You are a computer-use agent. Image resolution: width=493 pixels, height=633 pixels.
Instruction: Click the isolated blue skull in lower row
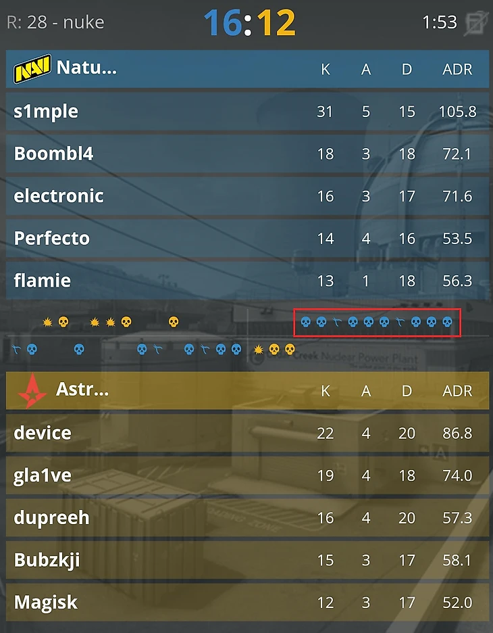pos(78,350)
